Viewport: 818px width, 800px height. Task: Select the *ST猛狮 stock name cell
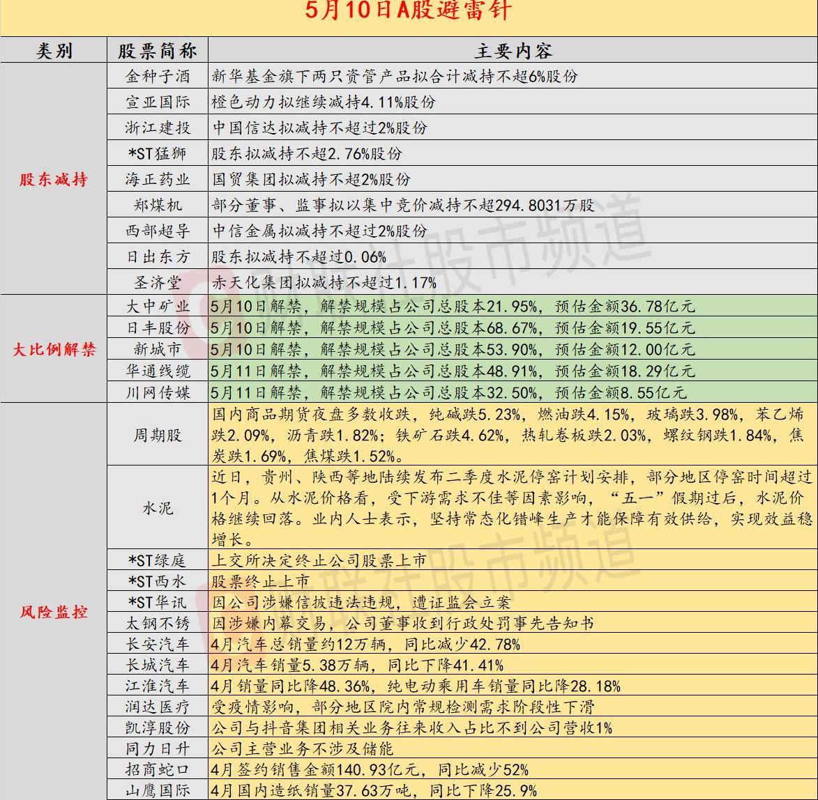tap(158, 153)
